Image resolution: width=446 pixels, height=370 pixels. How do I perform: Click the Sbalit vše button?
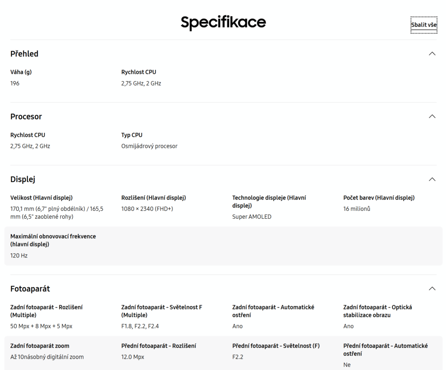(423, 25)
